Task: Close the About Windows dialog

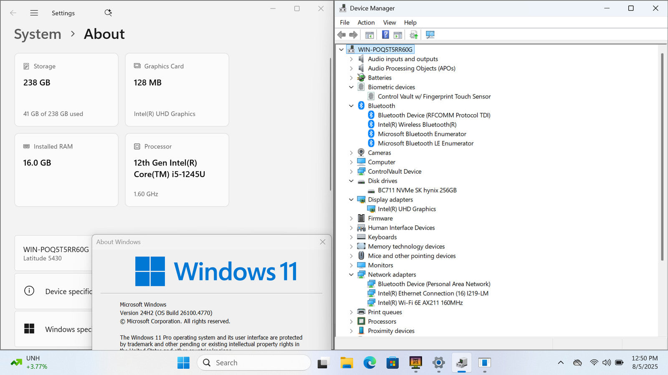Action: 322,242
